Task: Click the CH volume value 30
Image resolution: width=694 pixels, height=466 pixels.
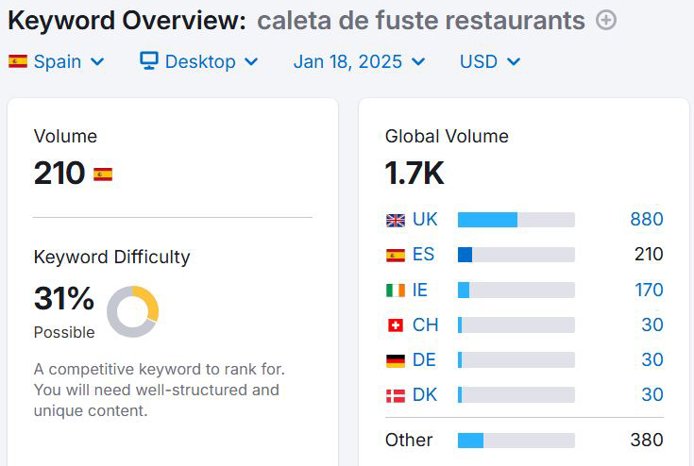Action: click(652, 325)
